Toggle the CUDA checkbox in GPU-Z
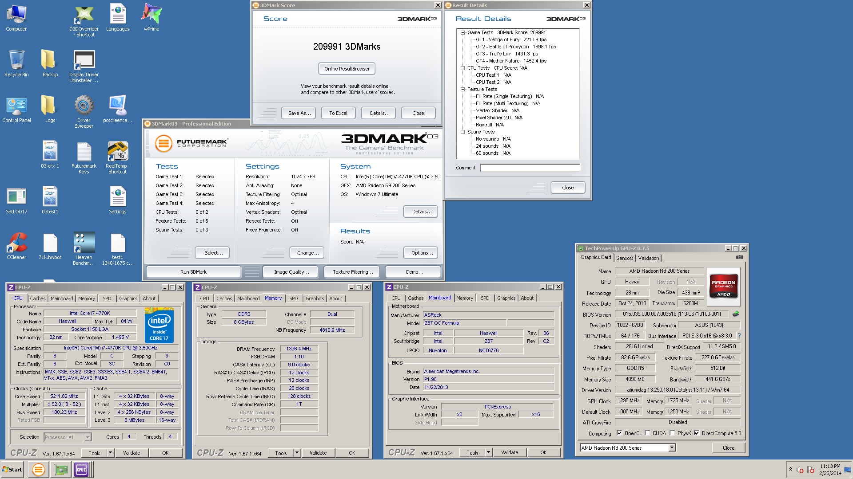Screen dimensions: 853x479 647,433
